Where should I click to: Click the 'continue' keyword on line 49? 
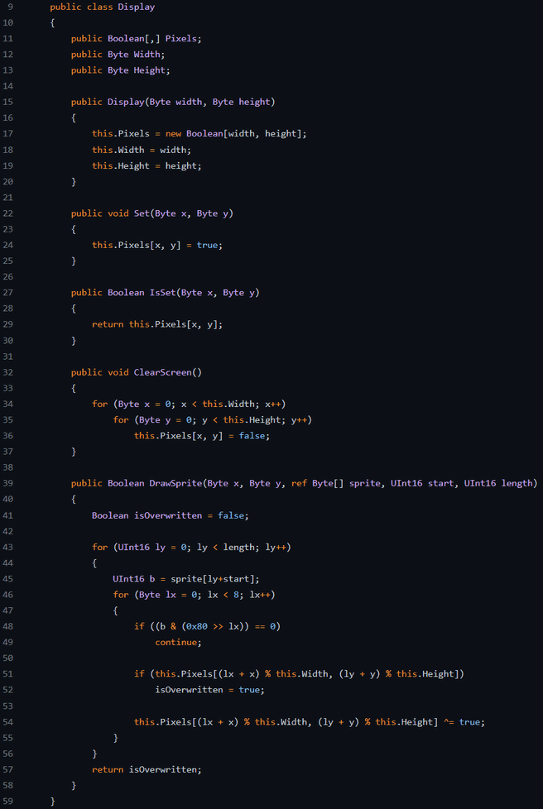[175, 643]
